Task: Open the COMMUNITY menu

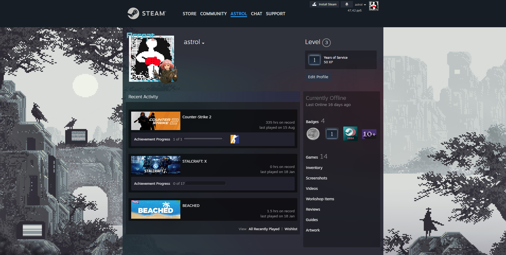Action: click(x=213, y=14)
